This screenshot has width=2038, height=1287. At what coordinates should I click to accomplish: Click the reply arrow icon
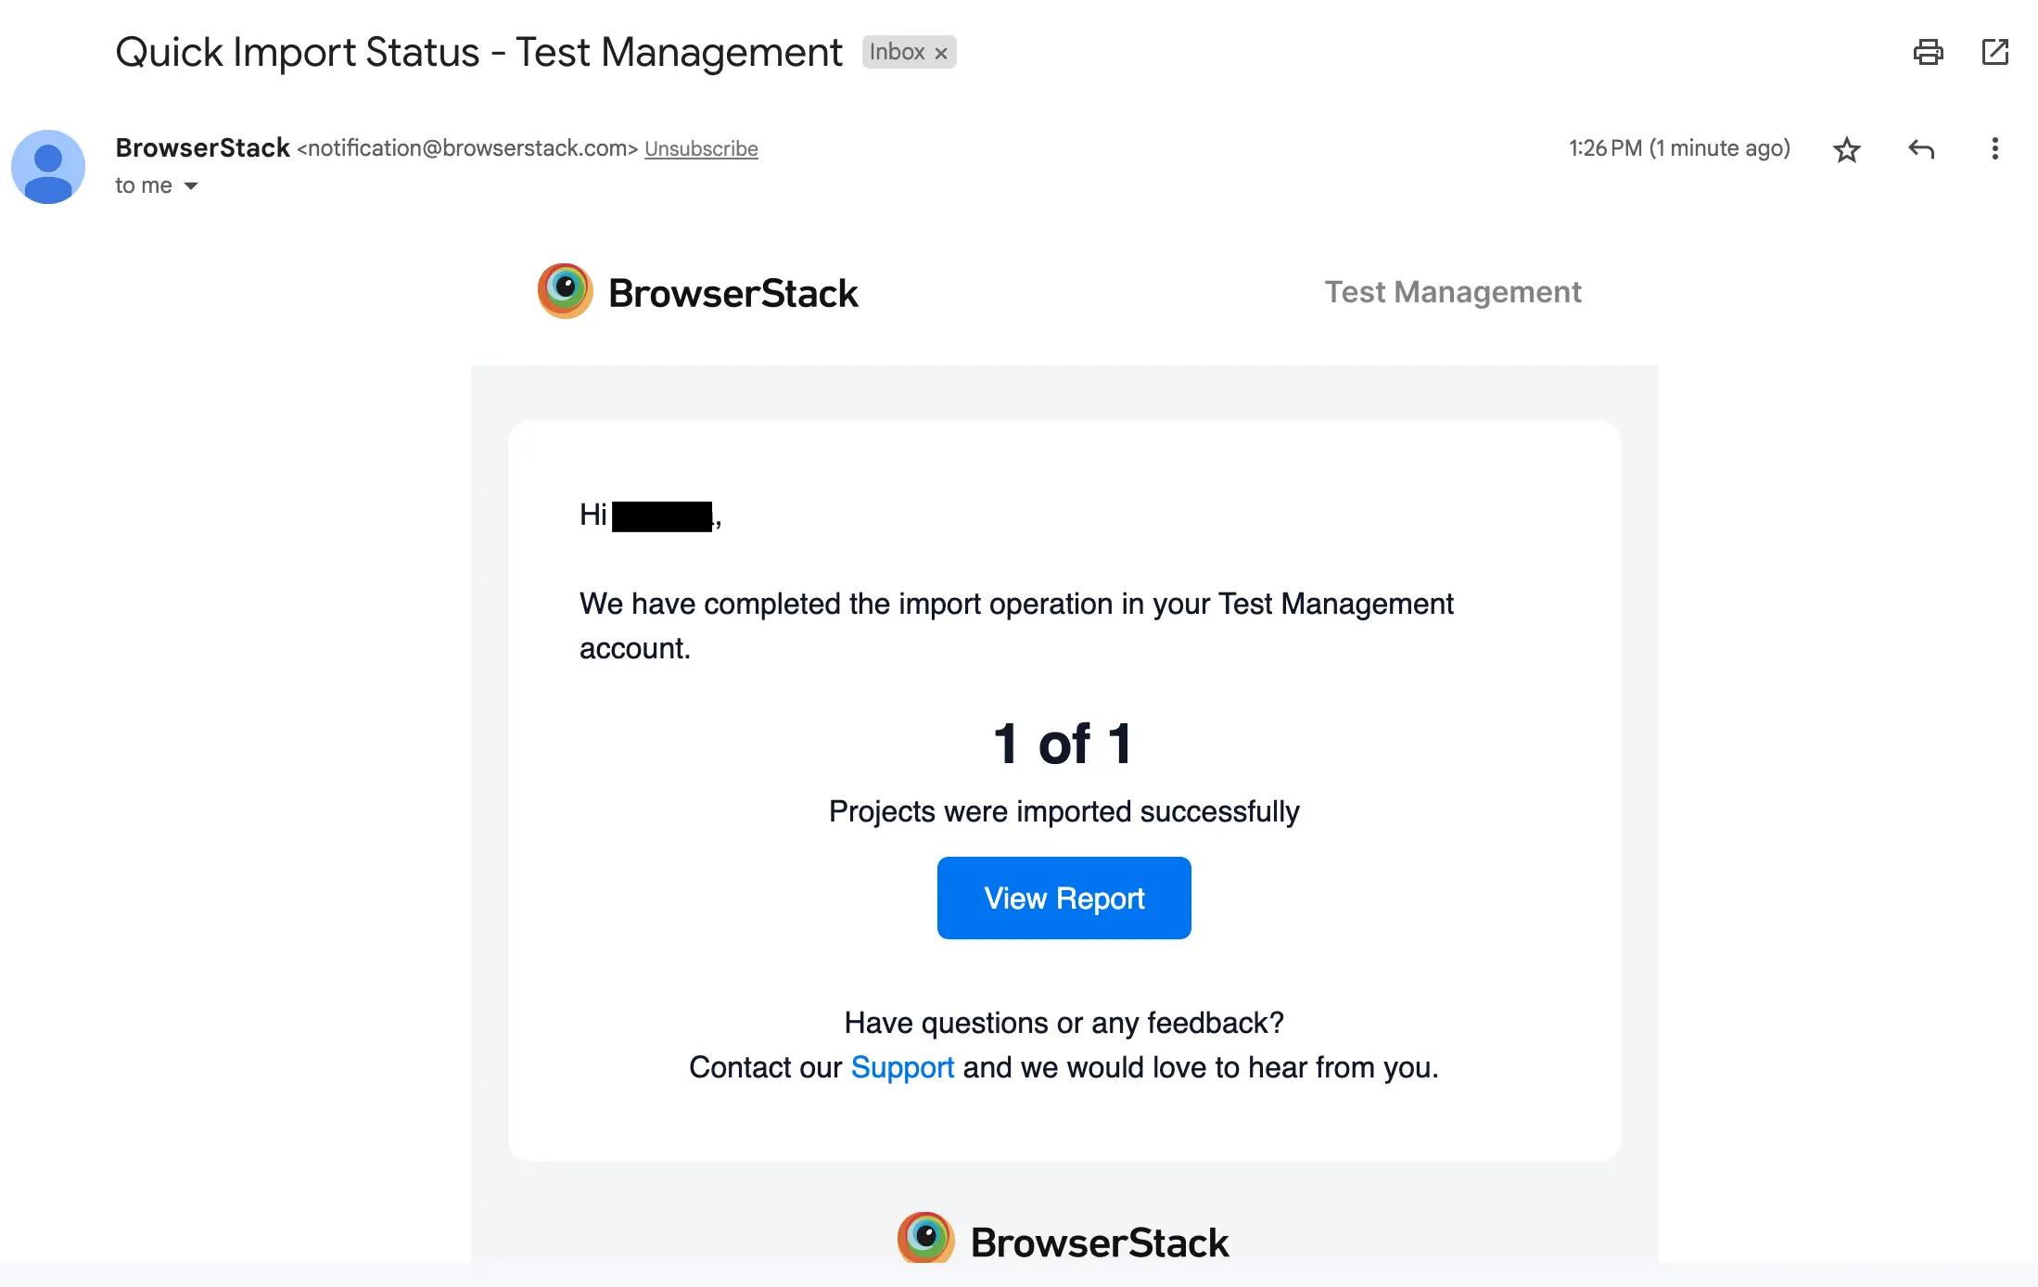(x=1920, y=149)
